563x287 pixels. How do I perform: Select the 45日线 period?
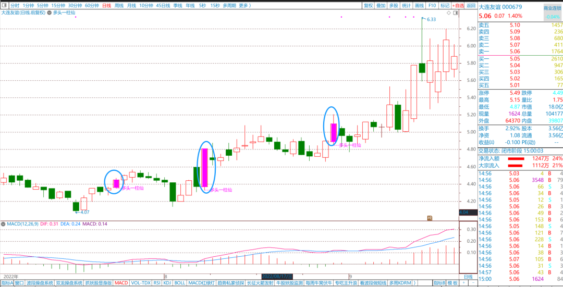163,5
